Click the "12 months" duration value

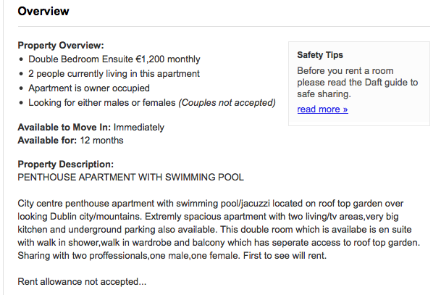(101, 141)
